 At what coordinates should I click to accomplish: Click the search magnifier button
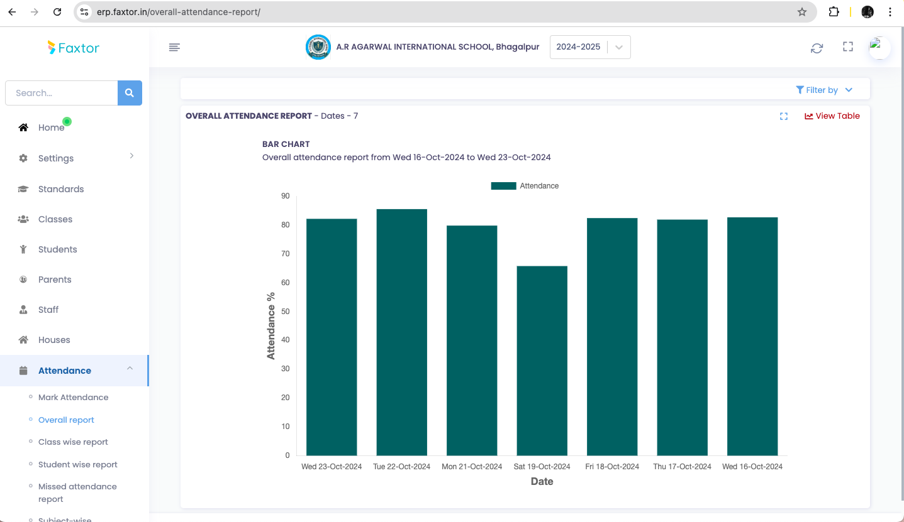[x=130, y=93]
